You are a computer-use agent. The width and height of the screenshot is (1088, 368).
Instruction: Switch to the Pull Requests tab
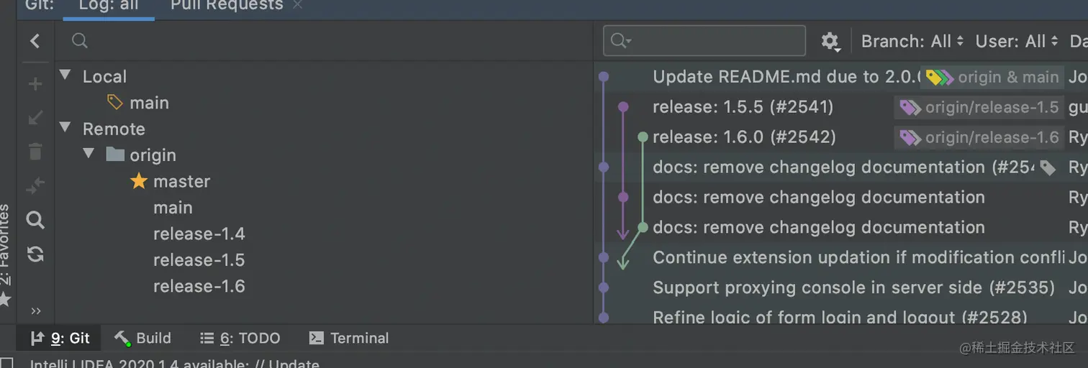[227, 6]
